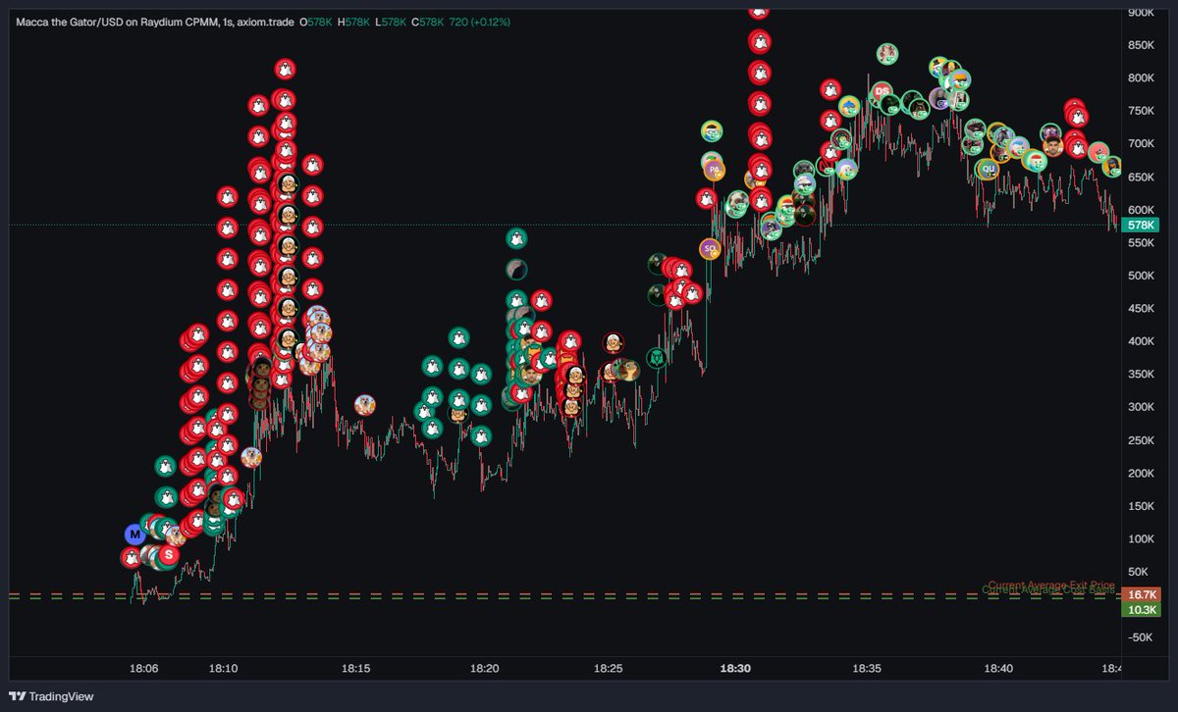Click the 350K price axis label
Image resolution: width=1178 pixels, height=712 pixels.
click(1141, 375)
